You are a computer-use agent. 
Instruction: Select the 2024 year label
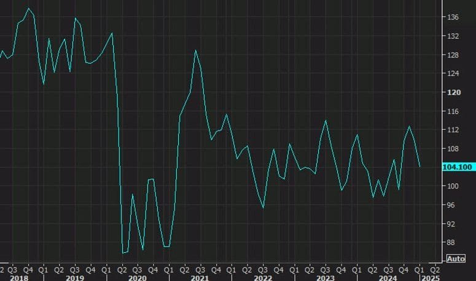(388, 277)
